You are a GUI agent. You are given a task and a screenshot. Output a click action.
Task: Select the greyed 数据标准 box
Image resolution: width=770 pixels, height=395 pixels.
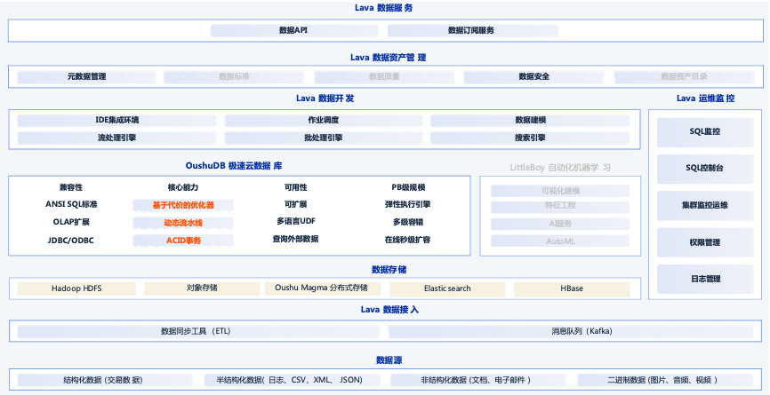point(234,77)
